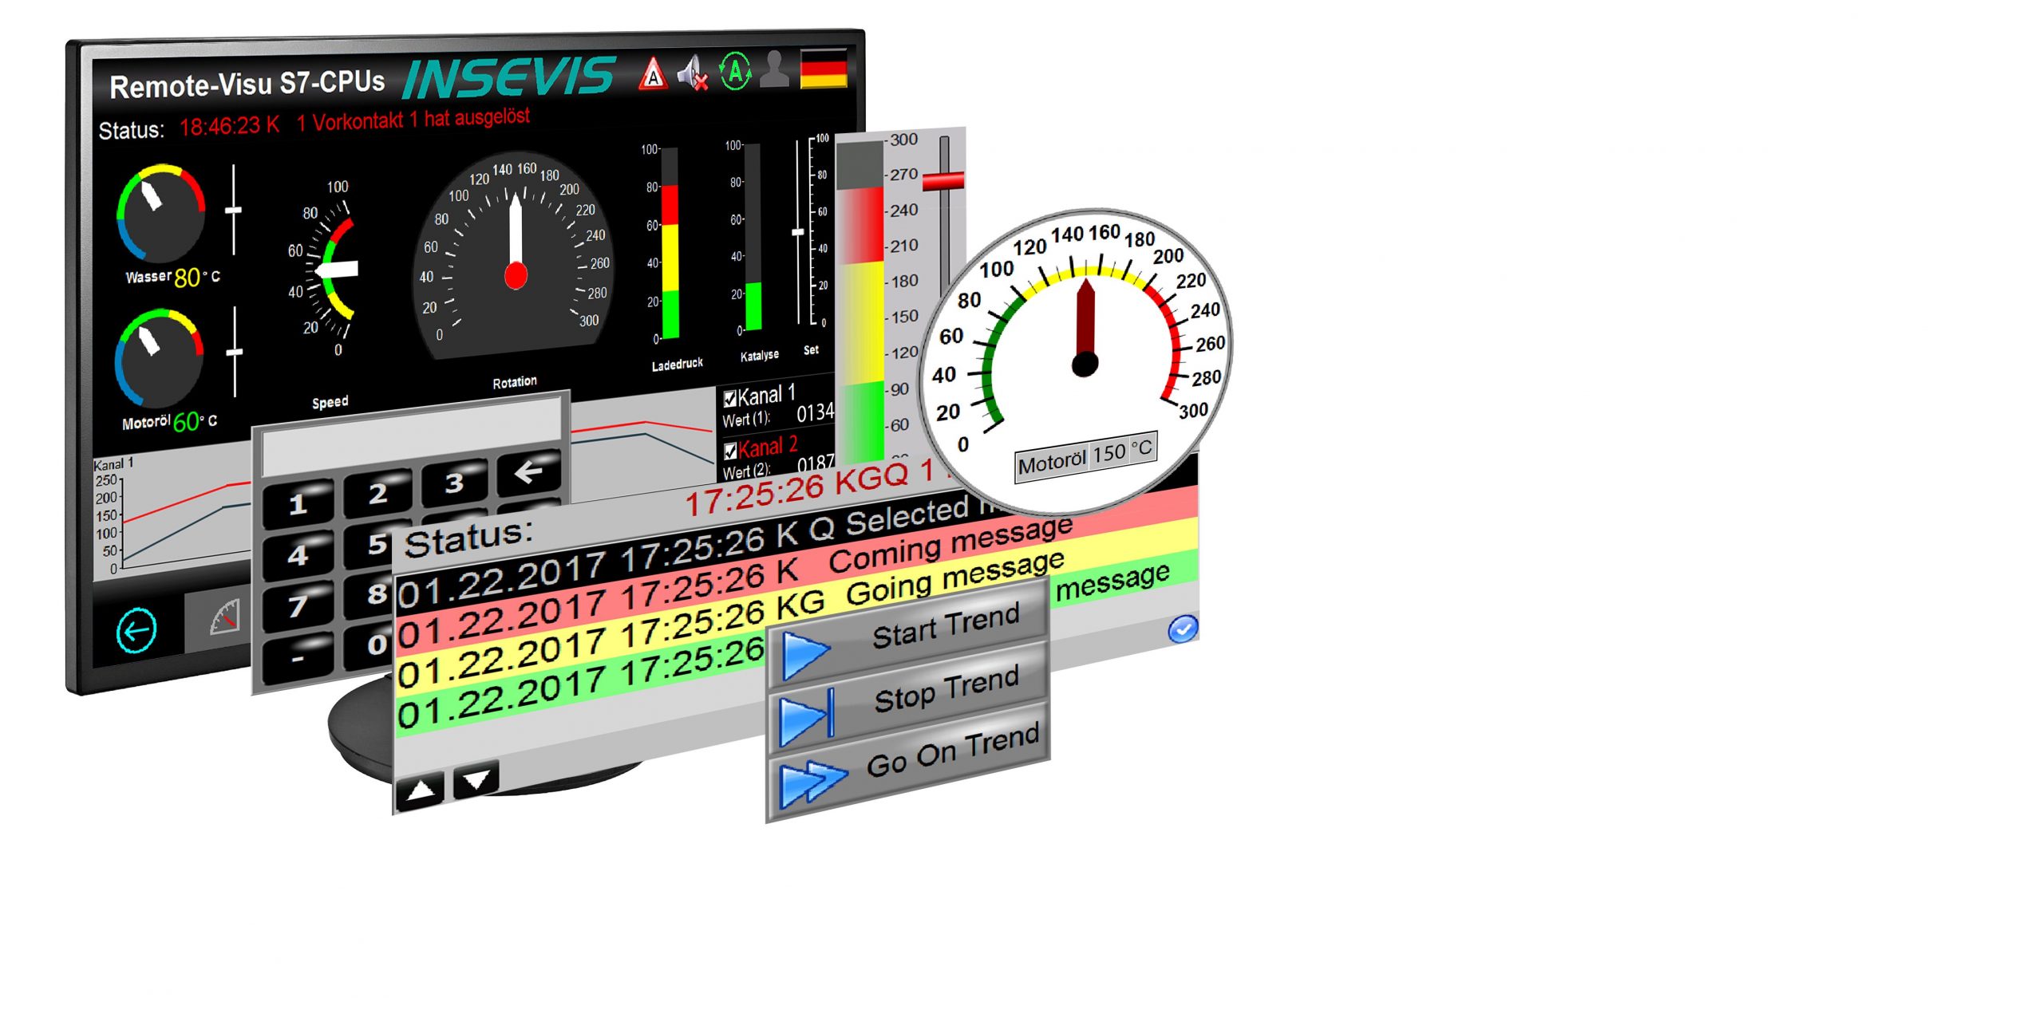Toggle the muted speaker icon

coord(693,73)
